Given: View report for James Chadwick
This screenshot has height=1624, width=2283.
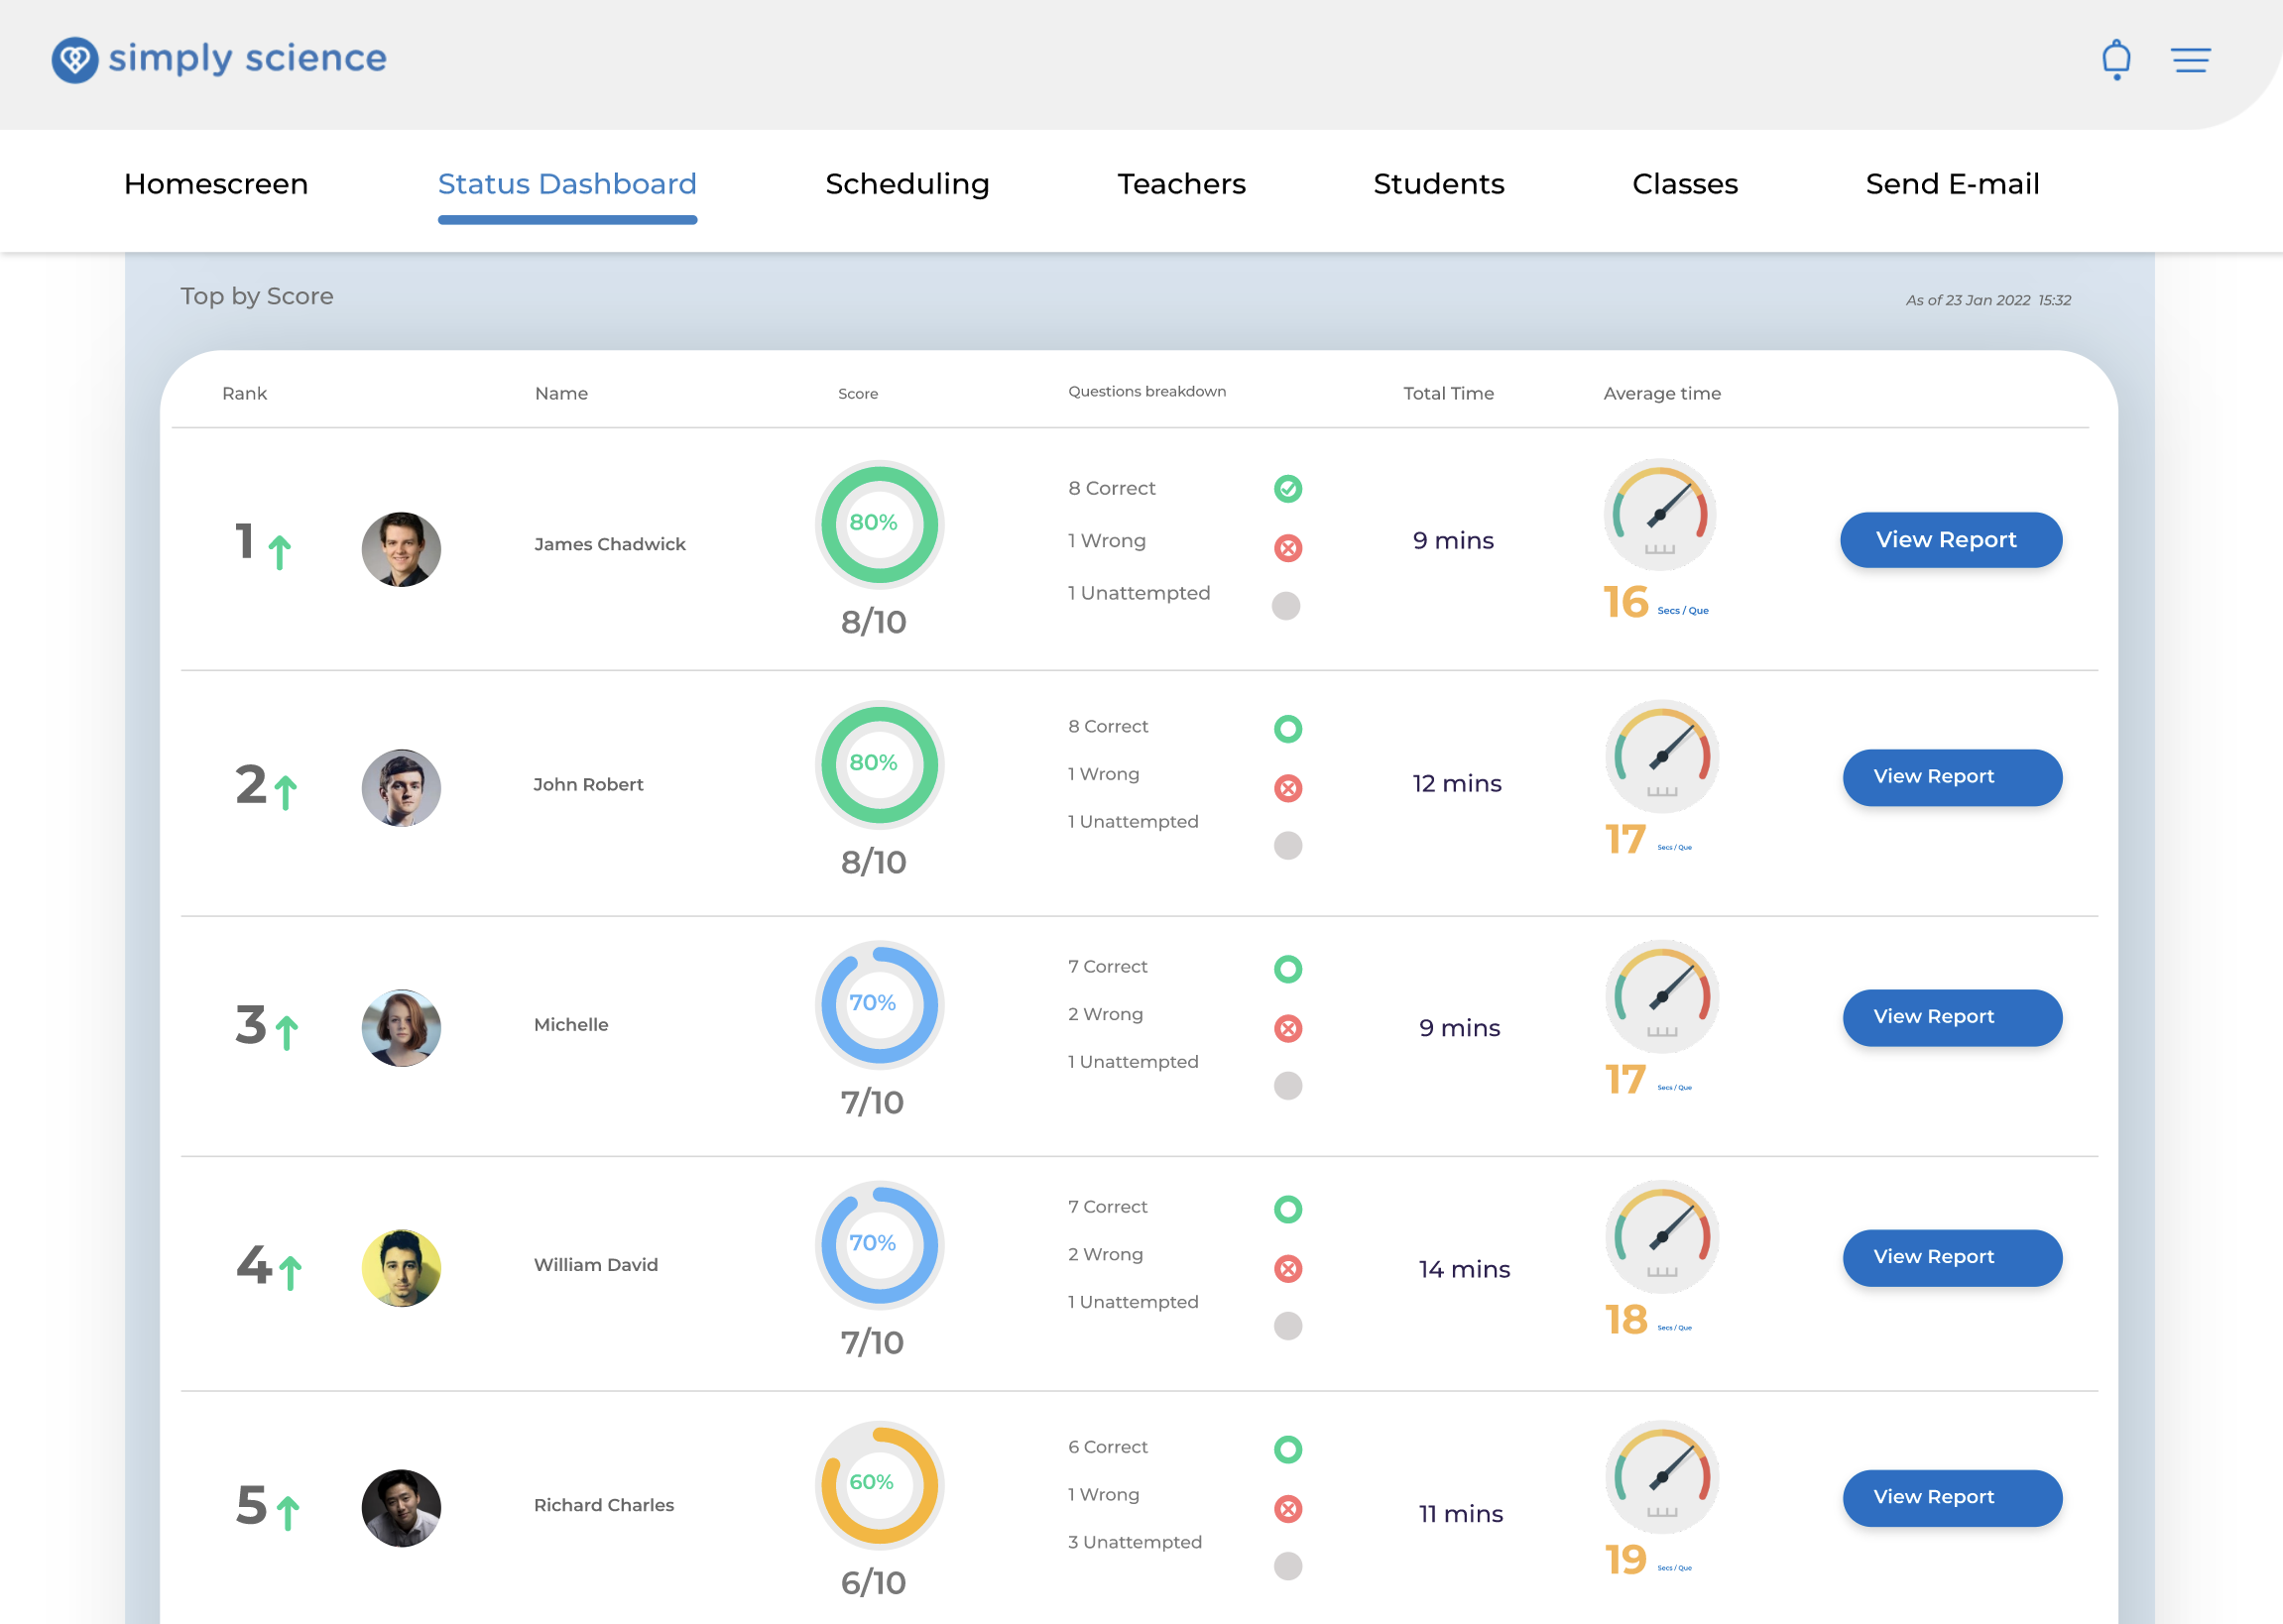Looking at the screenshot, I should [x=1951, y=540].
